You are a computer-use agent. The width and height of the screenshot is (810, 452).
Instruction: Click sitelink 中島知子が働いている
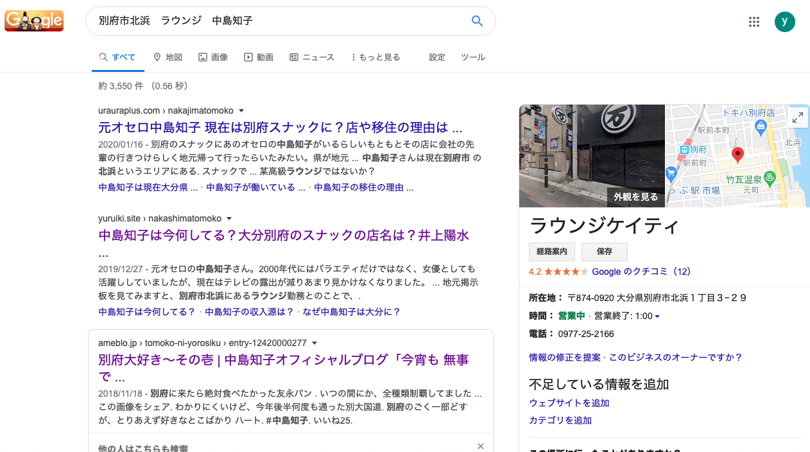255,187
